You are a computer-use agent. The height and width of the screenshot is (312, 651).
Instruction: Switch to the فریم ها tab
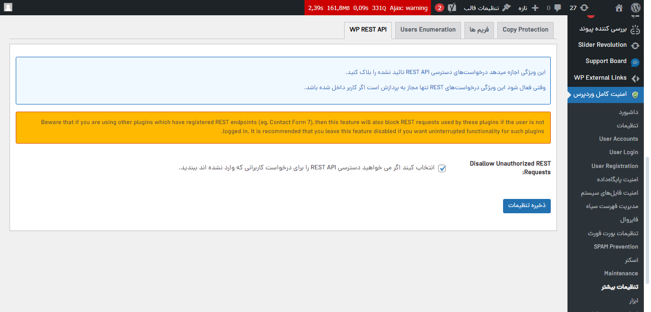coord(479,30)
